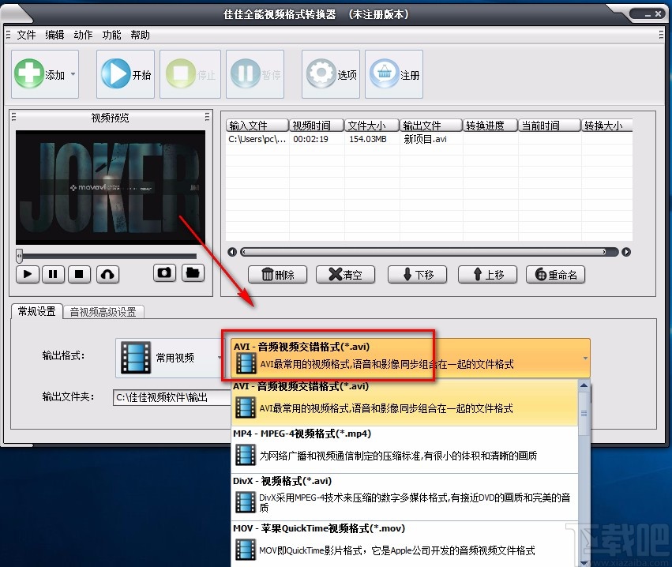Click the 转换进度 column header
Viewport: 672px width, 567px height.
point(490,125)
